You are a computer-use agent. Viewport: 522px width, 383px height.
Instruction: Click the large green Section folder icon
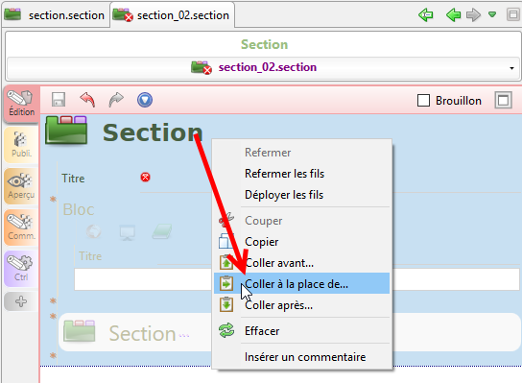(66, 131)
